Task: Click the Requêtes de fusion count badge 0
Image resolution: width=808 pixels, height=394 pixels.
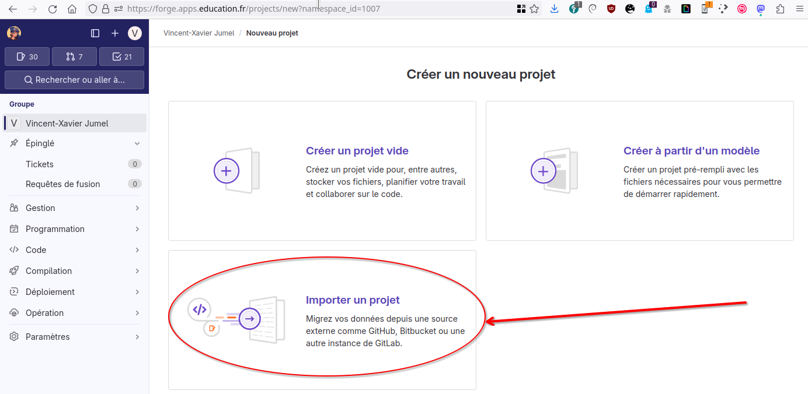Action: coord(135,184)
